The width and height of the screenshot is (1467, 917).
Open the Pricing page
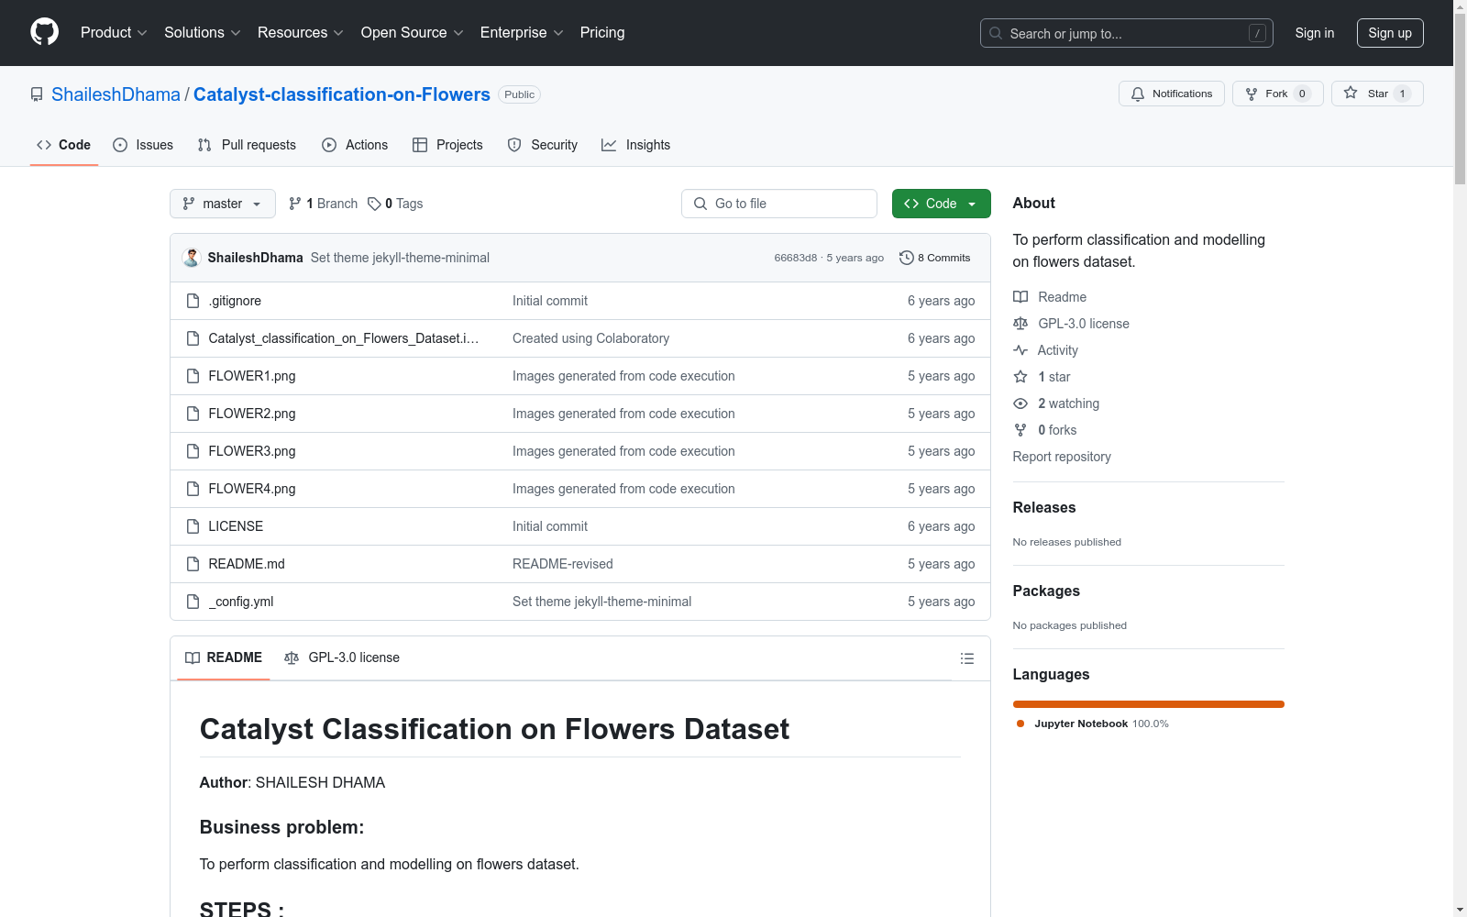point(602,32)
